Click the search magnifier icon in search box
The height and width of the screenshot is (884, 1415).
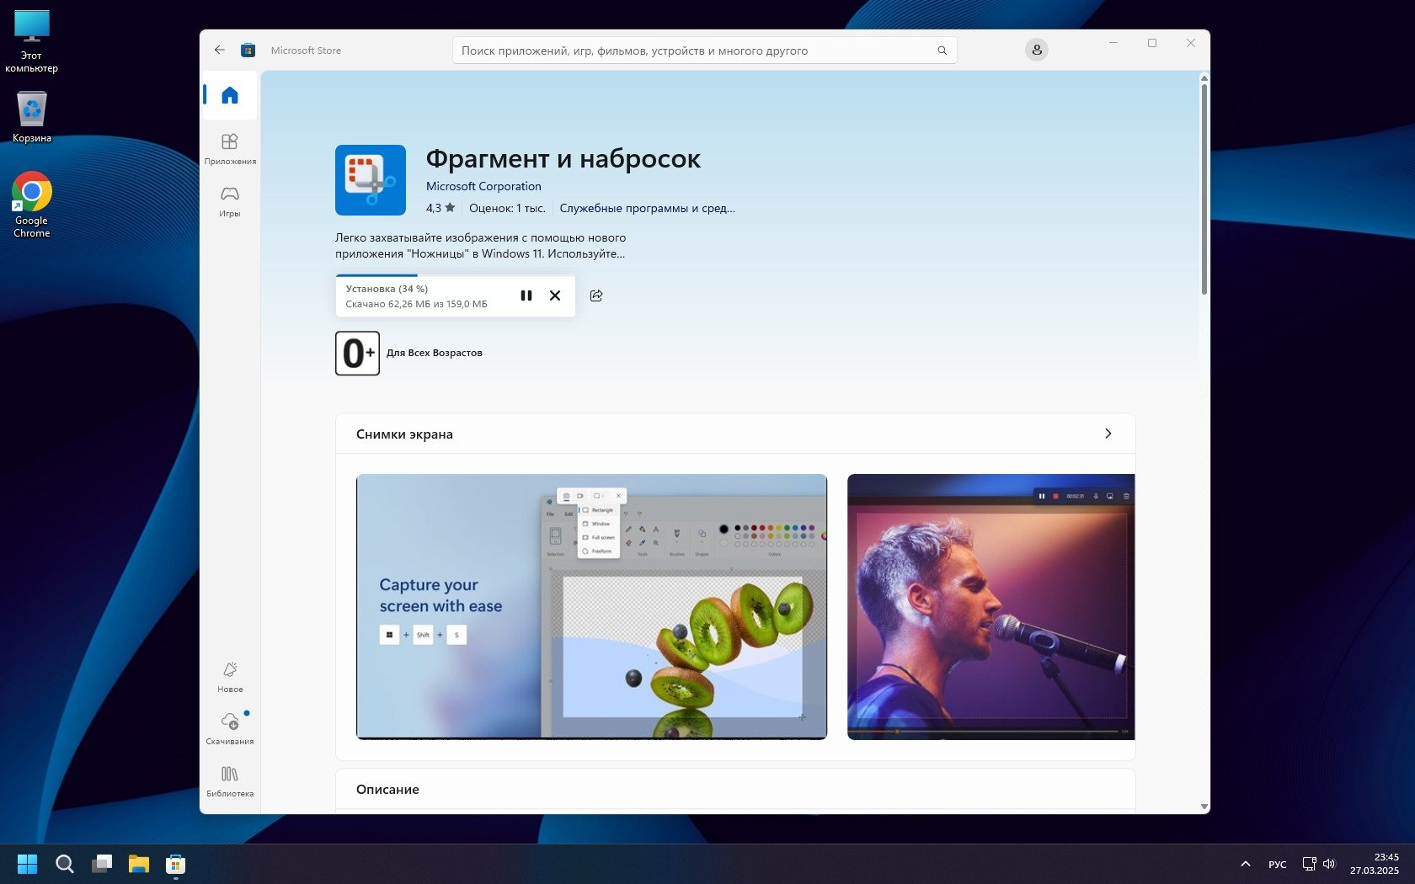(x=942, y=51)
